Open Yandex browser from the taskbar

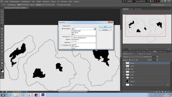tap(29, 95)
